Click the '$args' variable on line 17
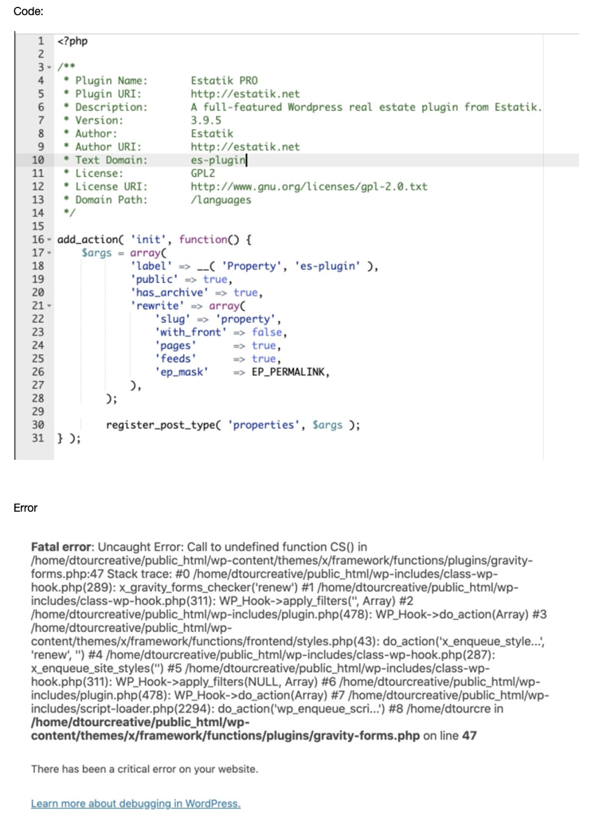599x840 pixels. tap(96, 253)
